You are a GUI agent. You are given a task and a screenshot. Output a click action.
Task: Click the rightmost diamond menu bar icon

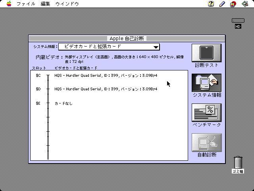245,4
